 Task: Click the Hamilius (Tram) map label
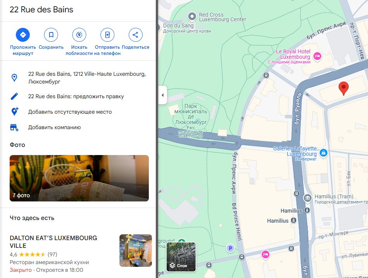pyautogui.click(x=334, y=196)
